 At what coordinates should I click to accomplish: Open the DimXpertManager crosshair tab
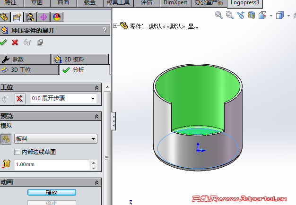click(44, 17)
